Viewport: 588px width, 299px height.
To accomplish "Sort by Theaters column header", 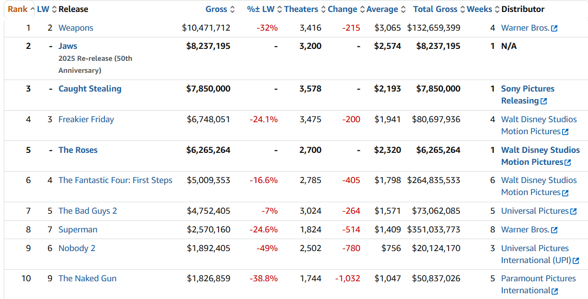I will [301, 9].
